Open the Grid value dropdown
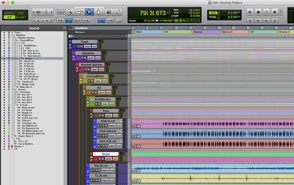 tap(239, 13)
